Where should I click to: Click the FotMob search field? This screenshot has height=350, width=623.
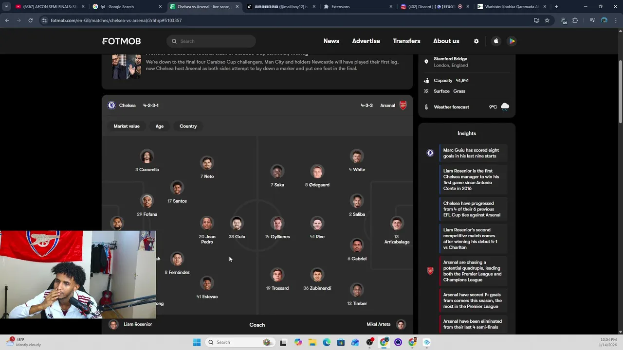click(211, 41)
